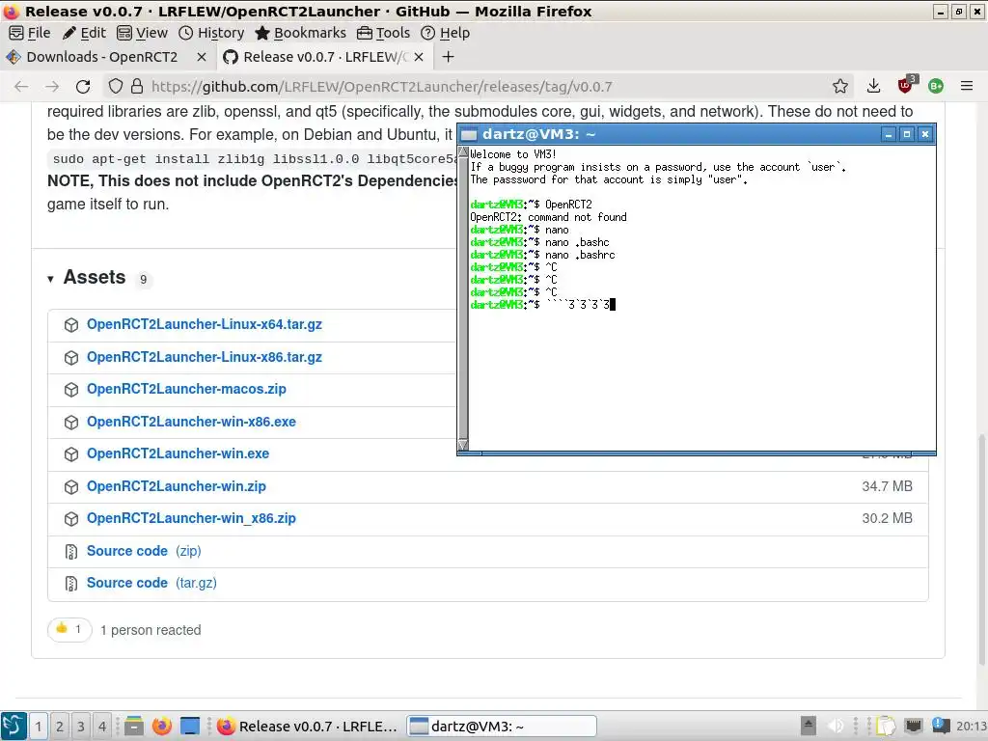Open the View menu
The image size is (988, 741).
coord(143,33)
